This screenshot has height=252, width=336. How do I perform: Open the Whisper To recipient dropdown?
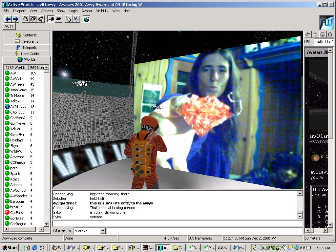click(x=103, y=231)
